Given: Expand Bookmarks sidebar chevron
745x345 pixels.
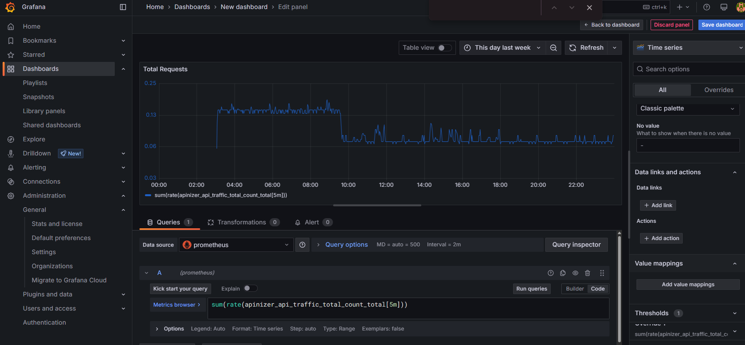Looking at the screenshot, I should point(123,41).
